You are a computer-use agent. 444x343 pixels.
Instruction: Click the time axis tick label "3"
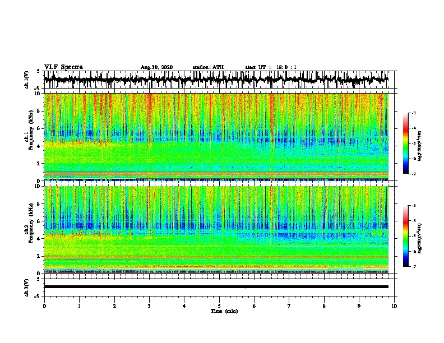tap(149, 306)
